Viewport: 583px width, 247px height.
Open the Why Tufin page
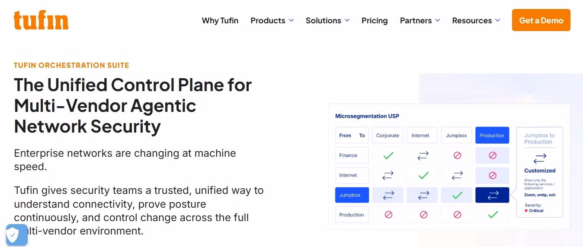[220, 20]
